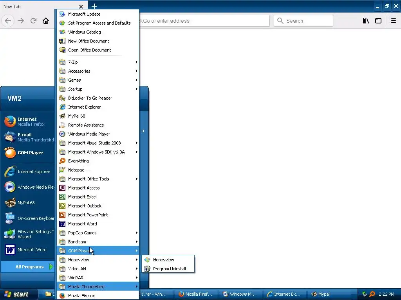Open the Startup submenu
Screen dimensions: 401x300
pos(98,89)
